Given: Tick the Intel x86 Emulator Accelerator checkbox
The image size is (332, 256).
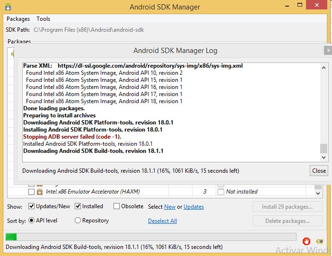Looking at the screenshot, I should coord(31,192).
